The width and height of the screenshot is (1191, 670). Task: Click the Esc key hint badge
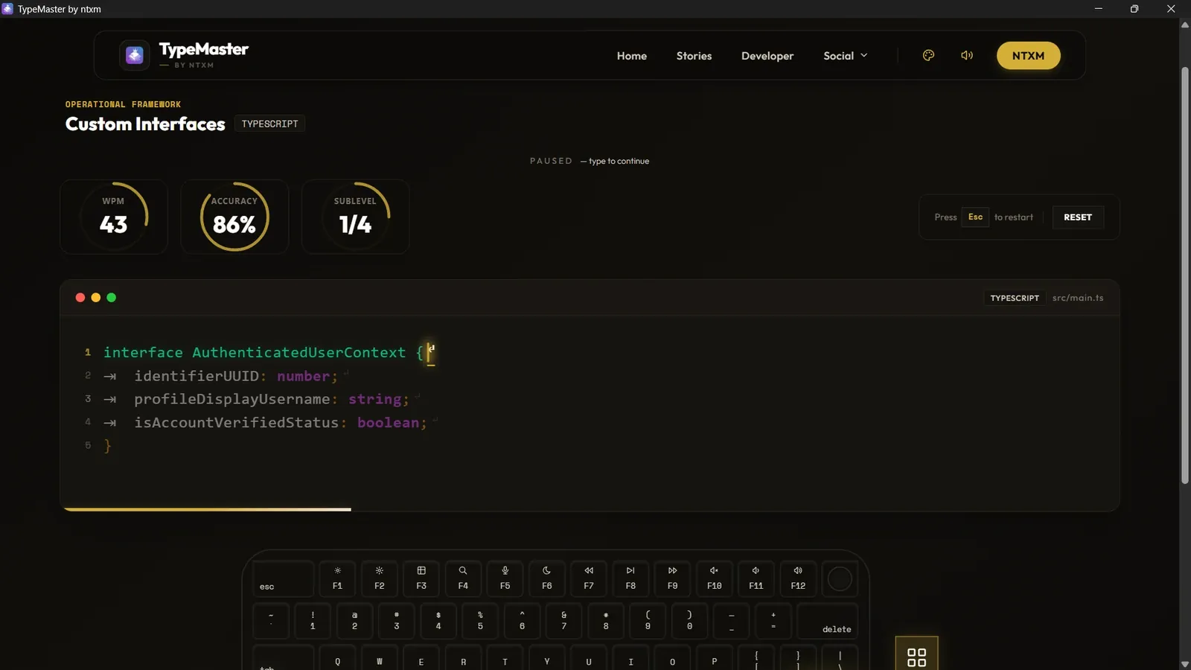click(975, 217)
